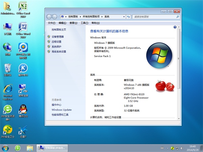Select the 所有控制面板项 breadcrumb segment

(x=91, y=17)
